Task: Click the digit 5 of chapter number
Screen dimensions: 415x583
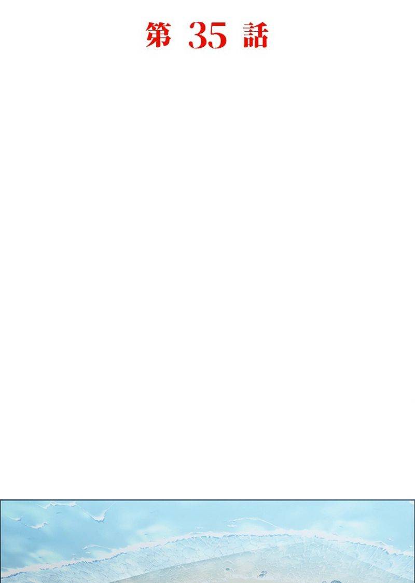Action: 218,35
